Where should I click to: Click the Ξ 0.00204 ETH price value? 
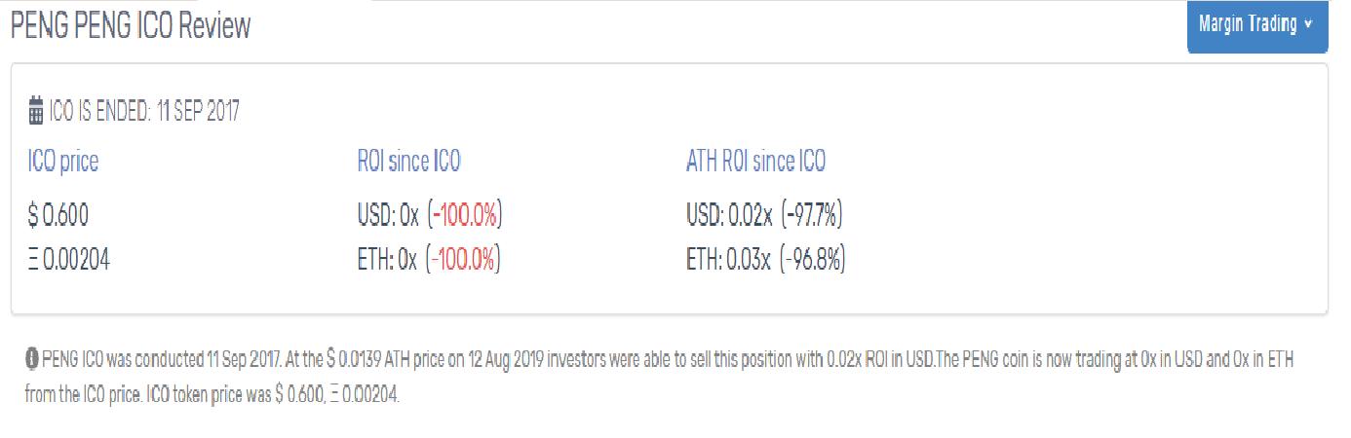click(69, 261)
